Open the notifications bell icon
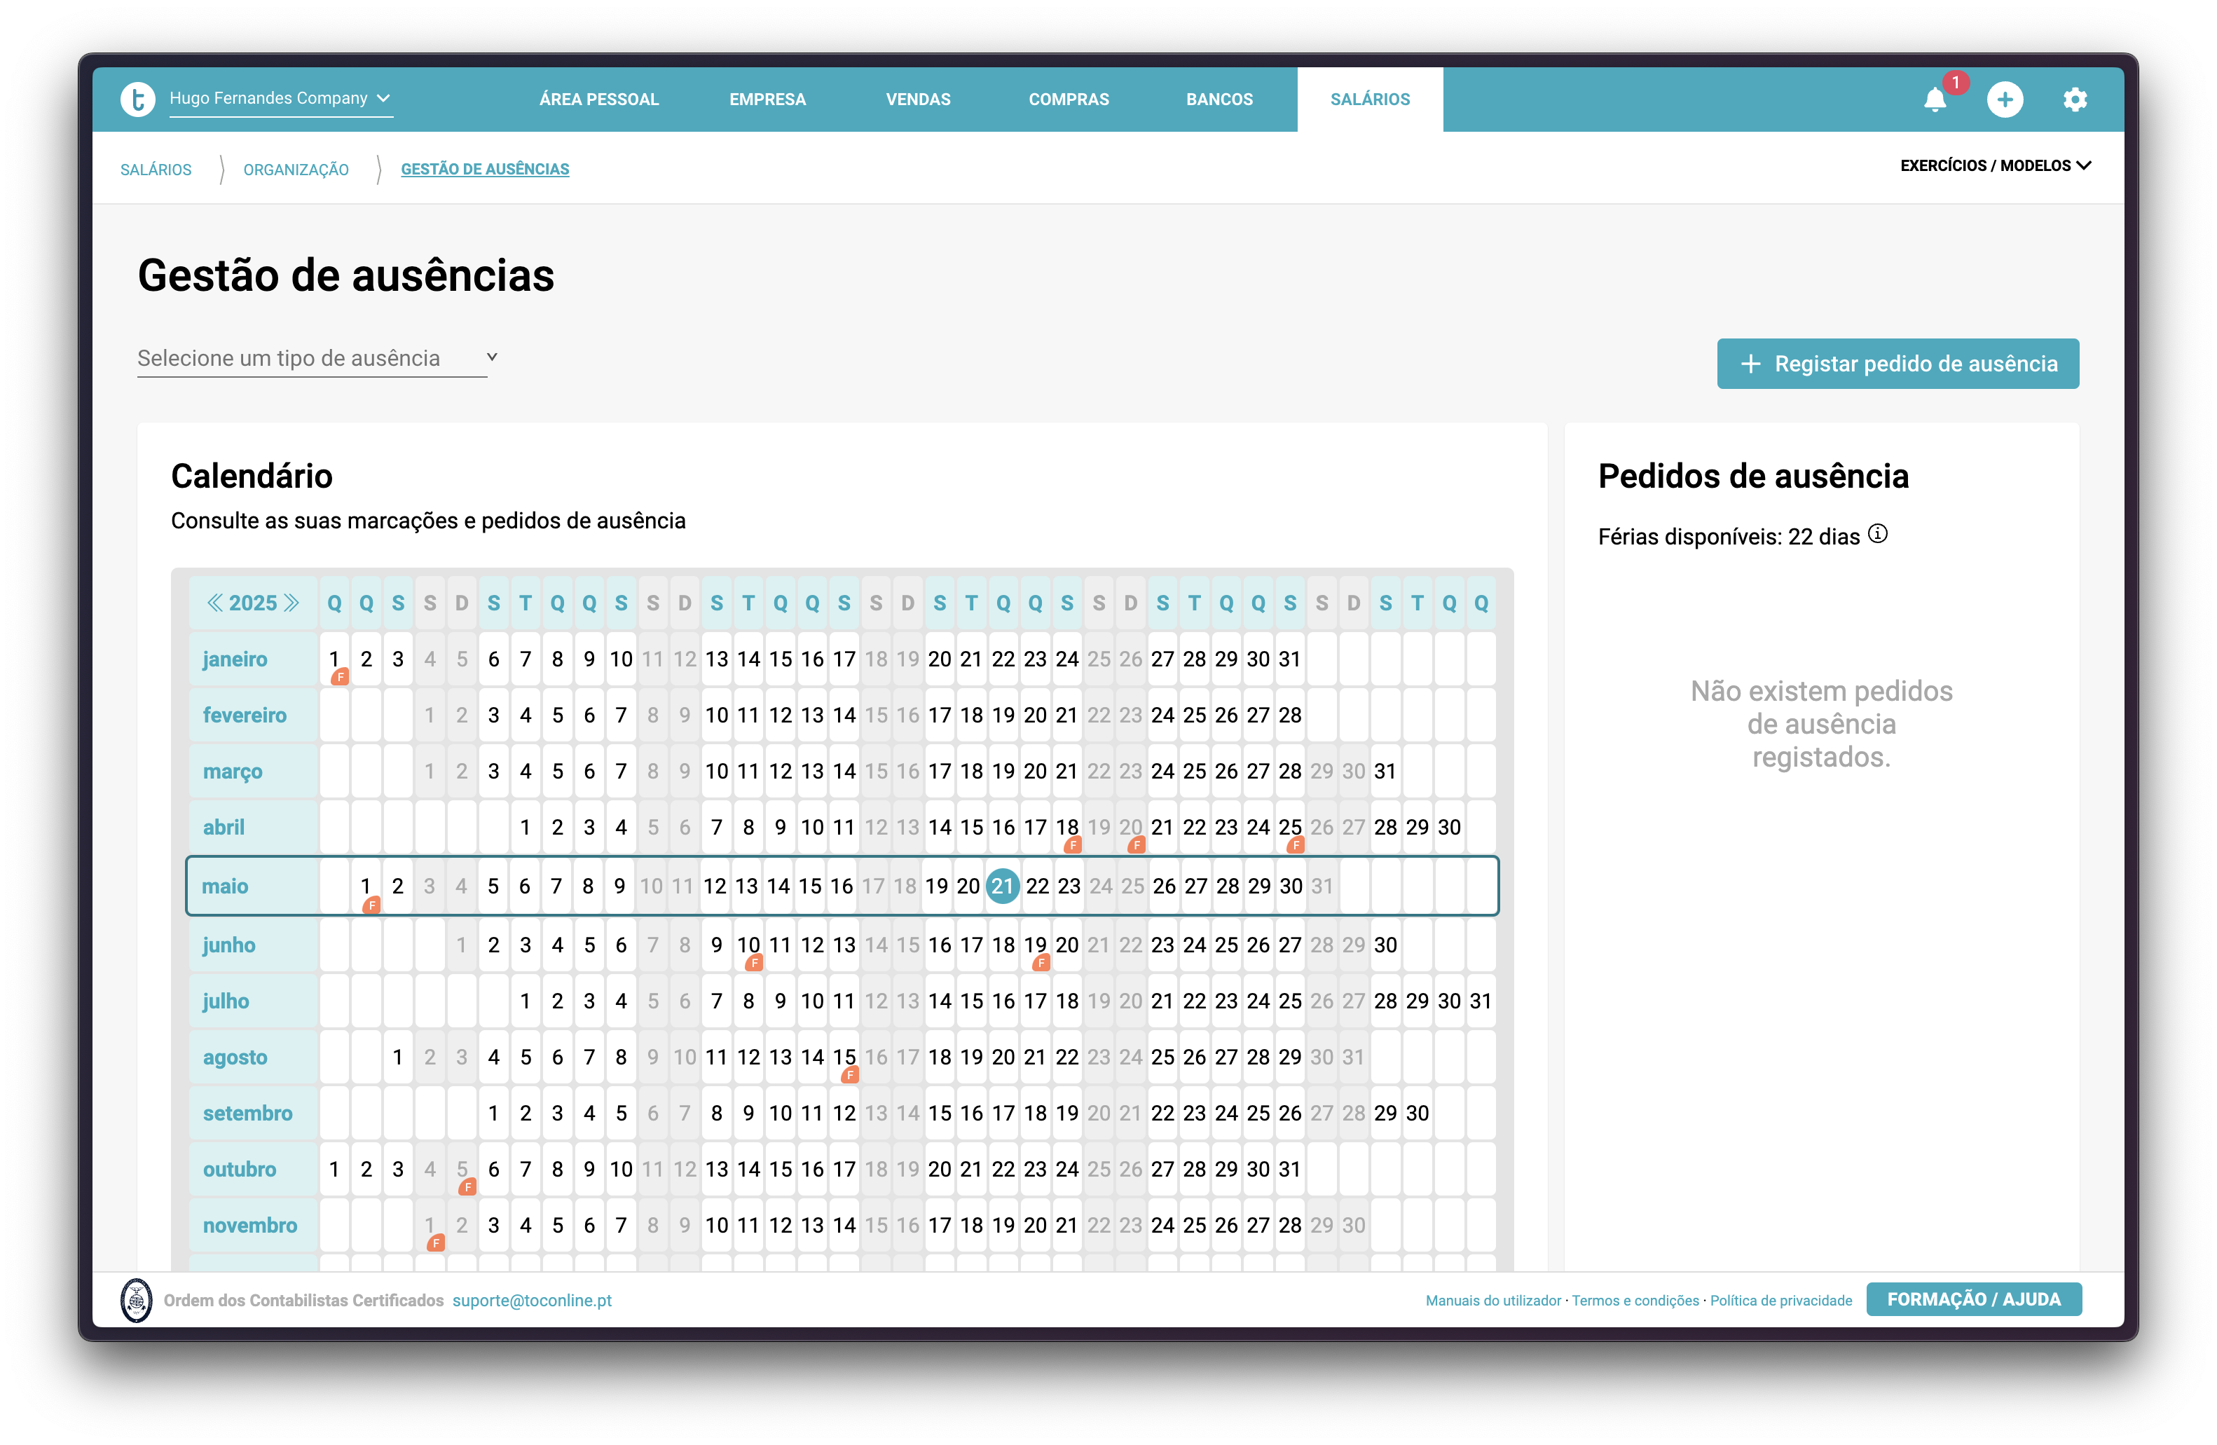This screenshot has width=2217, height=1445. point(1935,100)
